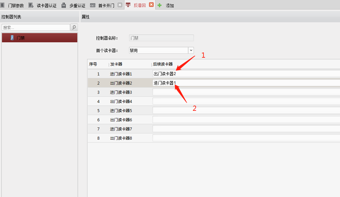The width and height of the screenshot is (340, 197).
Task: Click the green plus 添加 icon
Action: click(160, 5)
